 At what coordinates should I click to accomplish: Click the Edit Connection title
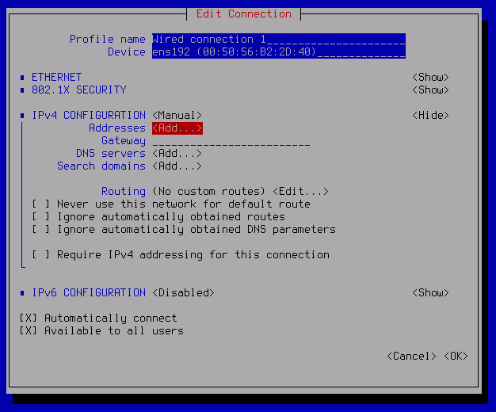tap(244, 14)
